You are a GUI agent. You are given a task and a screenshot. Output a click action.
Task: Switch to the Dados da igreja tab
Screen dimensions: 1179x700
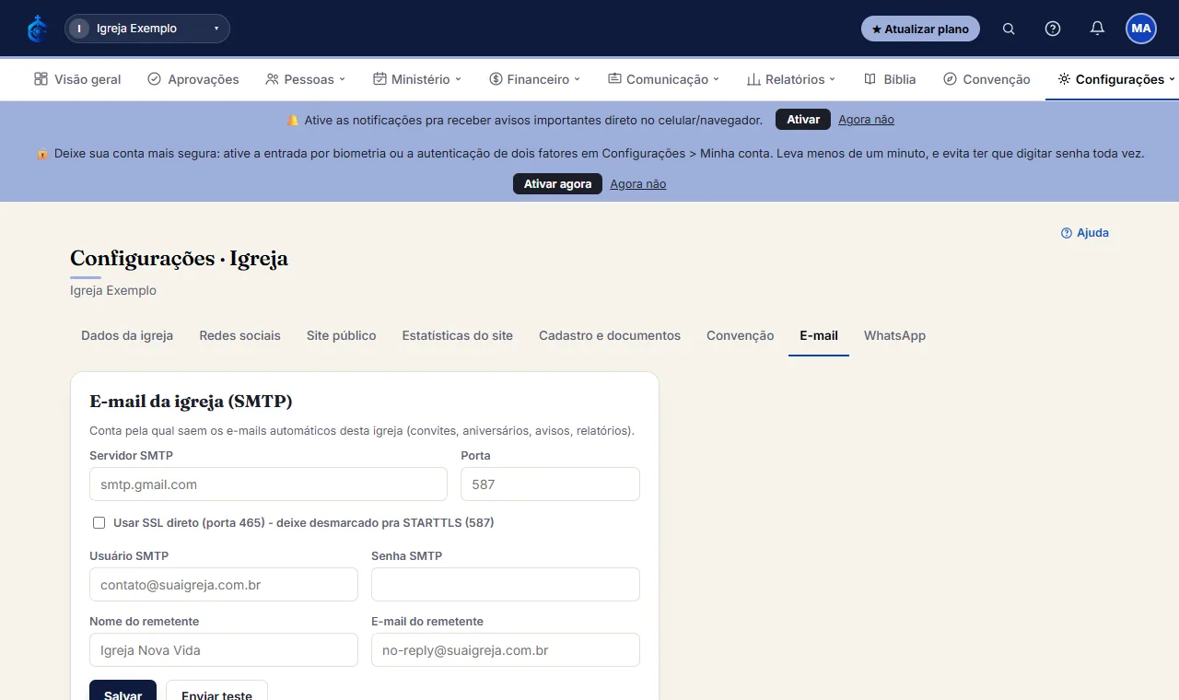[x=127, y=336]
